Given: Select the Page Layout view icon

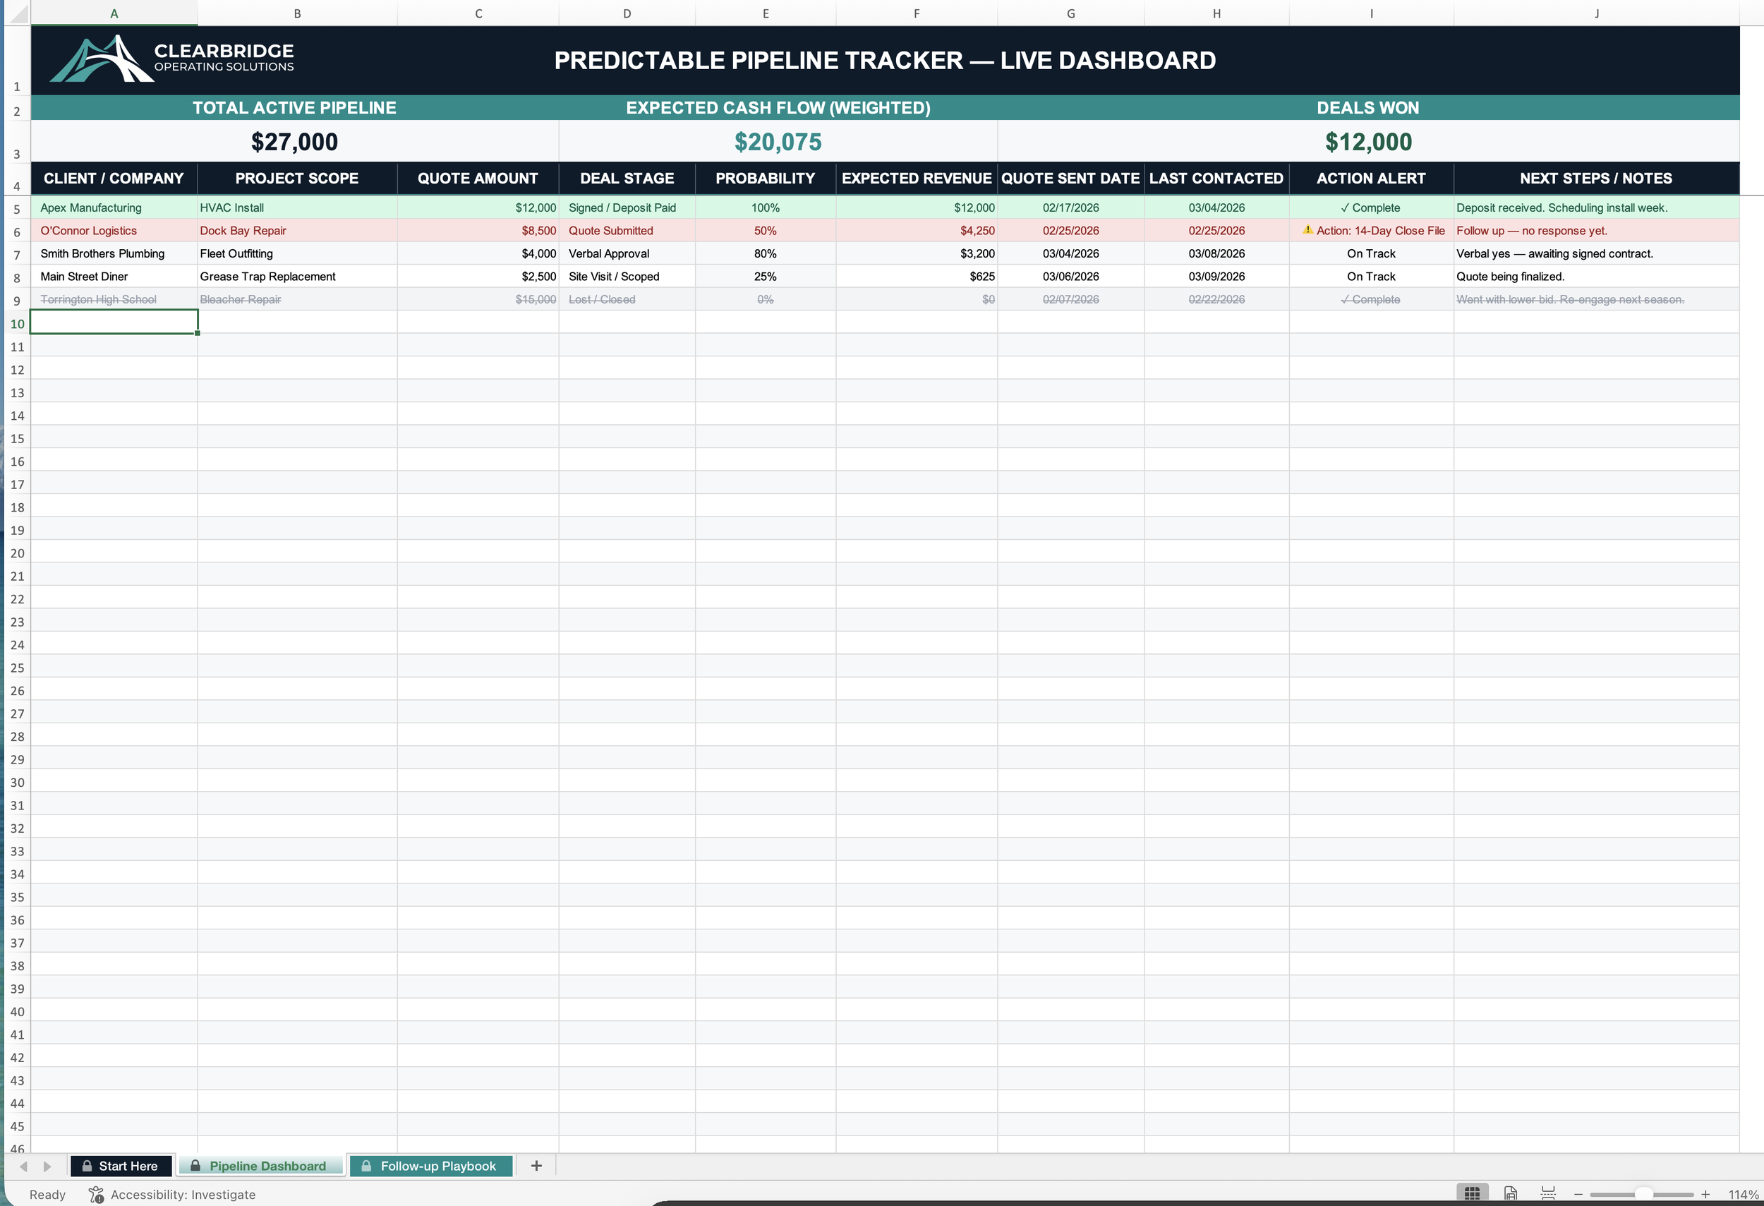Looking at the screenshot, I should [x=1511, y=1193].
